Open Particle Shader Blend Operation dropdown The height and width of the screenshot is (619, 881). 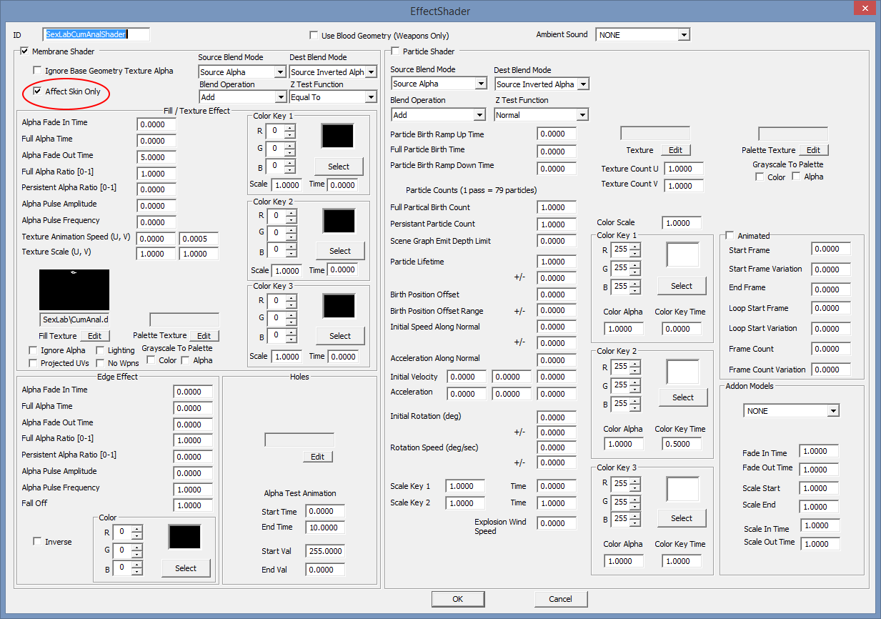[x=479, y=115]
